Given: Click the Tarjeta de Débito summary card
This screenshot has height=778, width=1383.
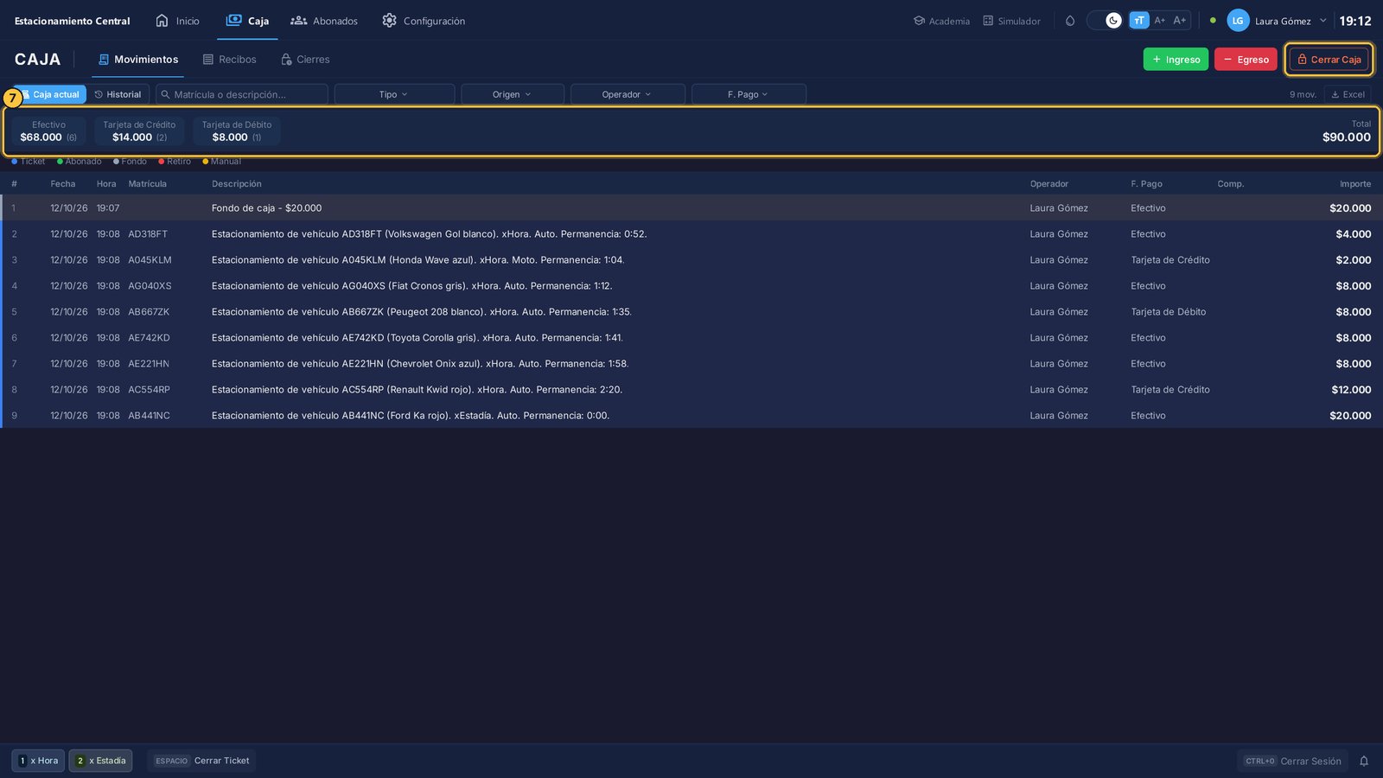Looking at the screenshot, I should click(x=237, y=131).
